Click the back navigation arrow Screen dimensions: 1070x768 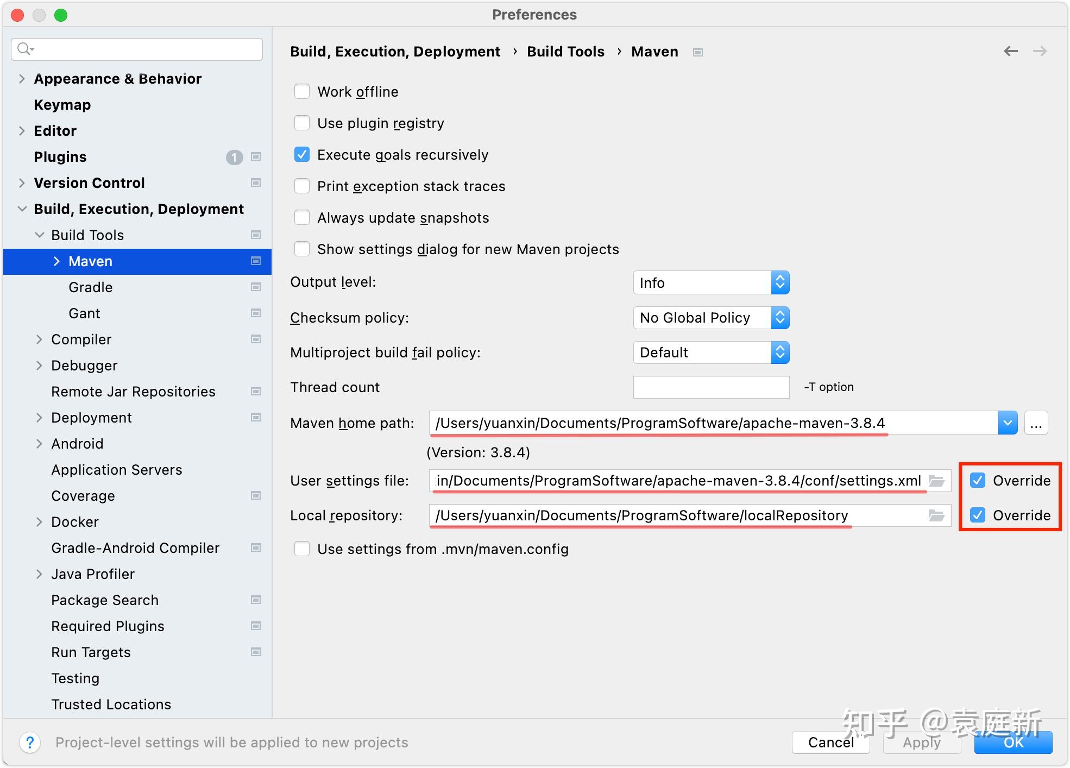pos(1011,51)
